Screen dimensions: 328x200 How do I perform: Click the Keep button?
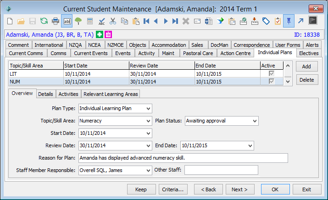[141, 189]
